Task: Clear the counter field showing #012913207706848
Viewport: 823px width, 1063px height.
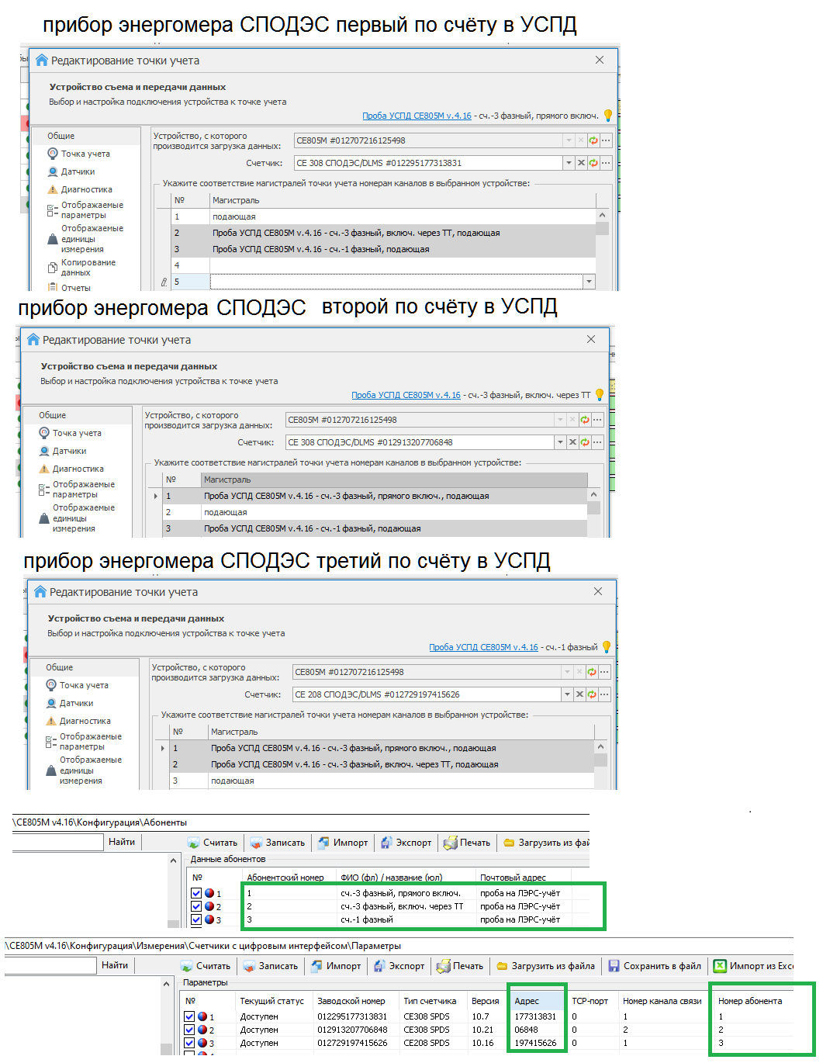Action: (572, 442)
